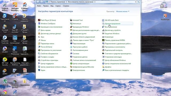The width and height of the screenshot is (171, 96).
Task: Expand the address bar history dropdown arrow
Action: [x=135, y=2]
